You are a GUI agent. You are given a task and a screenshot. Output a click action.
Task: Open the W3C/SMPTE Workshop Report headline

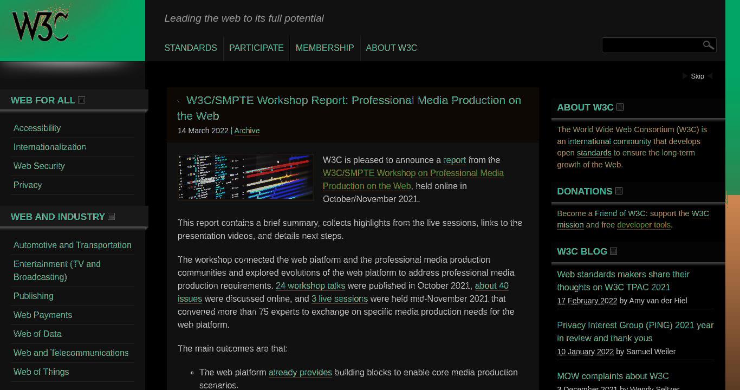(x=349, y=108)
